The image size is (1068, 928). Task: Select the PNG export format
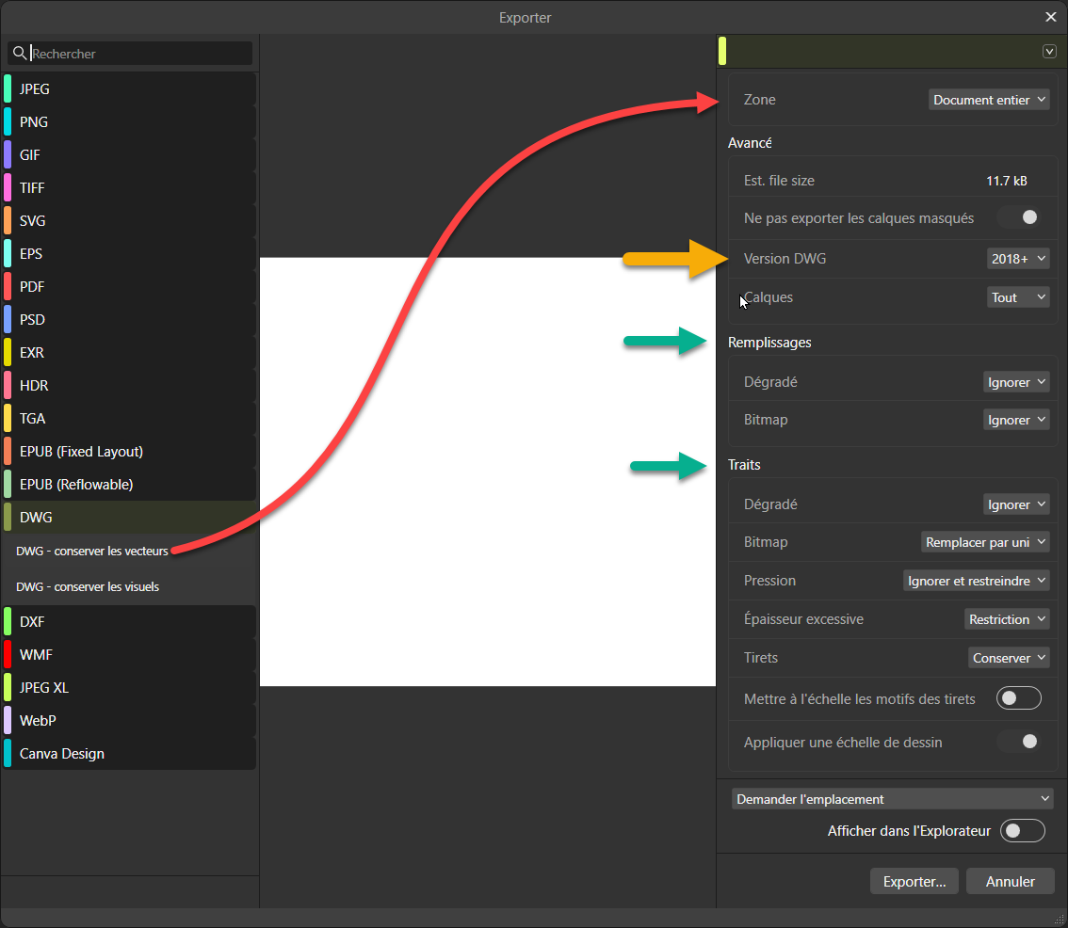34,122
